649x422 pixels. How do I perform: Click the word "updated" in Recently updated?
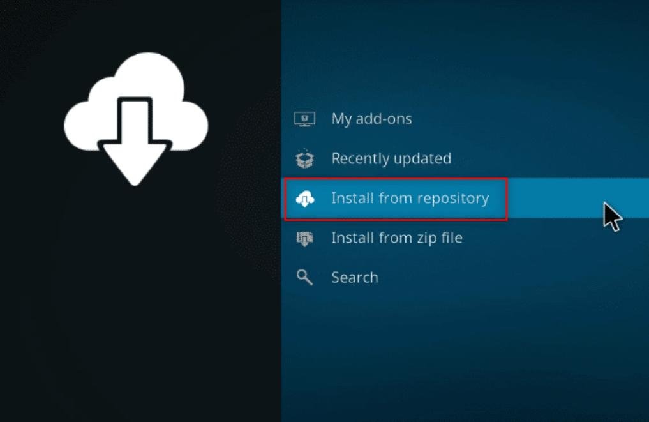pos(423,159)
